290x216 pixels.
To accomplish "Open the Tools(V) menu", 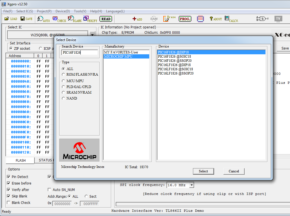I will tap(80, 11).
